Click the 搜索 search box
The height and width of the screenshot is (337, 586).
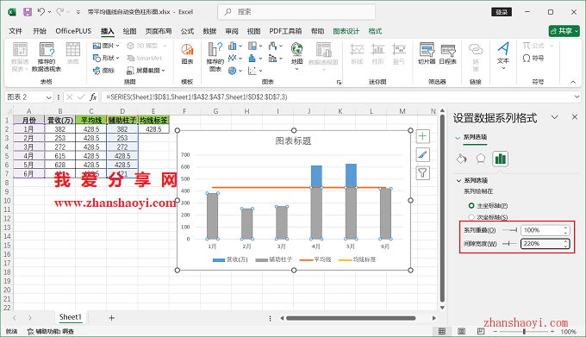(296, 12)
